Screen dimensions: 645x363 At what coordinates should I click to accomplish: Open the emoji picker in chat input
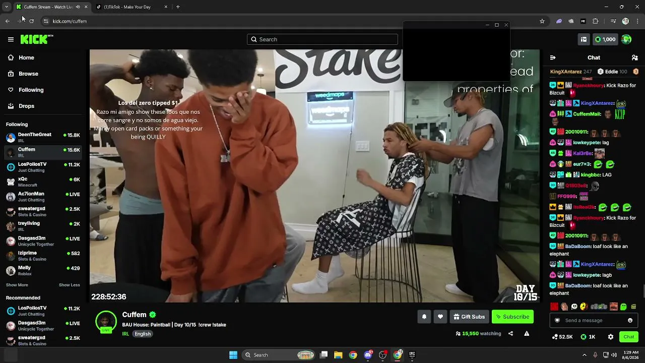(630, 320)
